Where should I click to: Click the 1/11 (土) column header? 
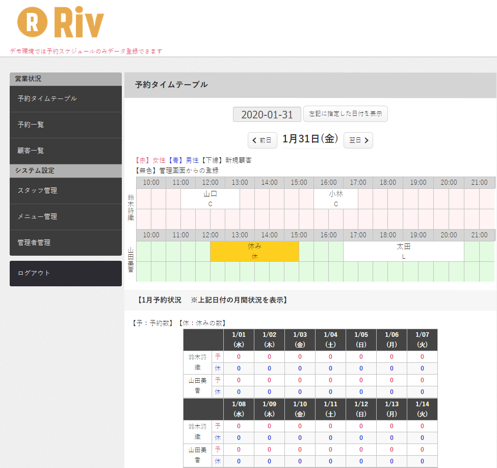pyautogui.click(x=331, y=409)
